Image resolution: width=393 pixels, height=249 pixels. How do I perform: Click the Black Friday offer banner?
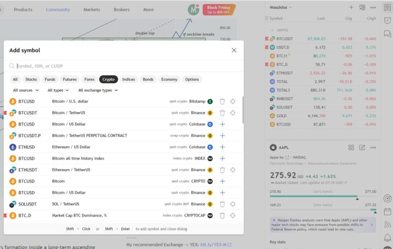(x=219, y=8)
